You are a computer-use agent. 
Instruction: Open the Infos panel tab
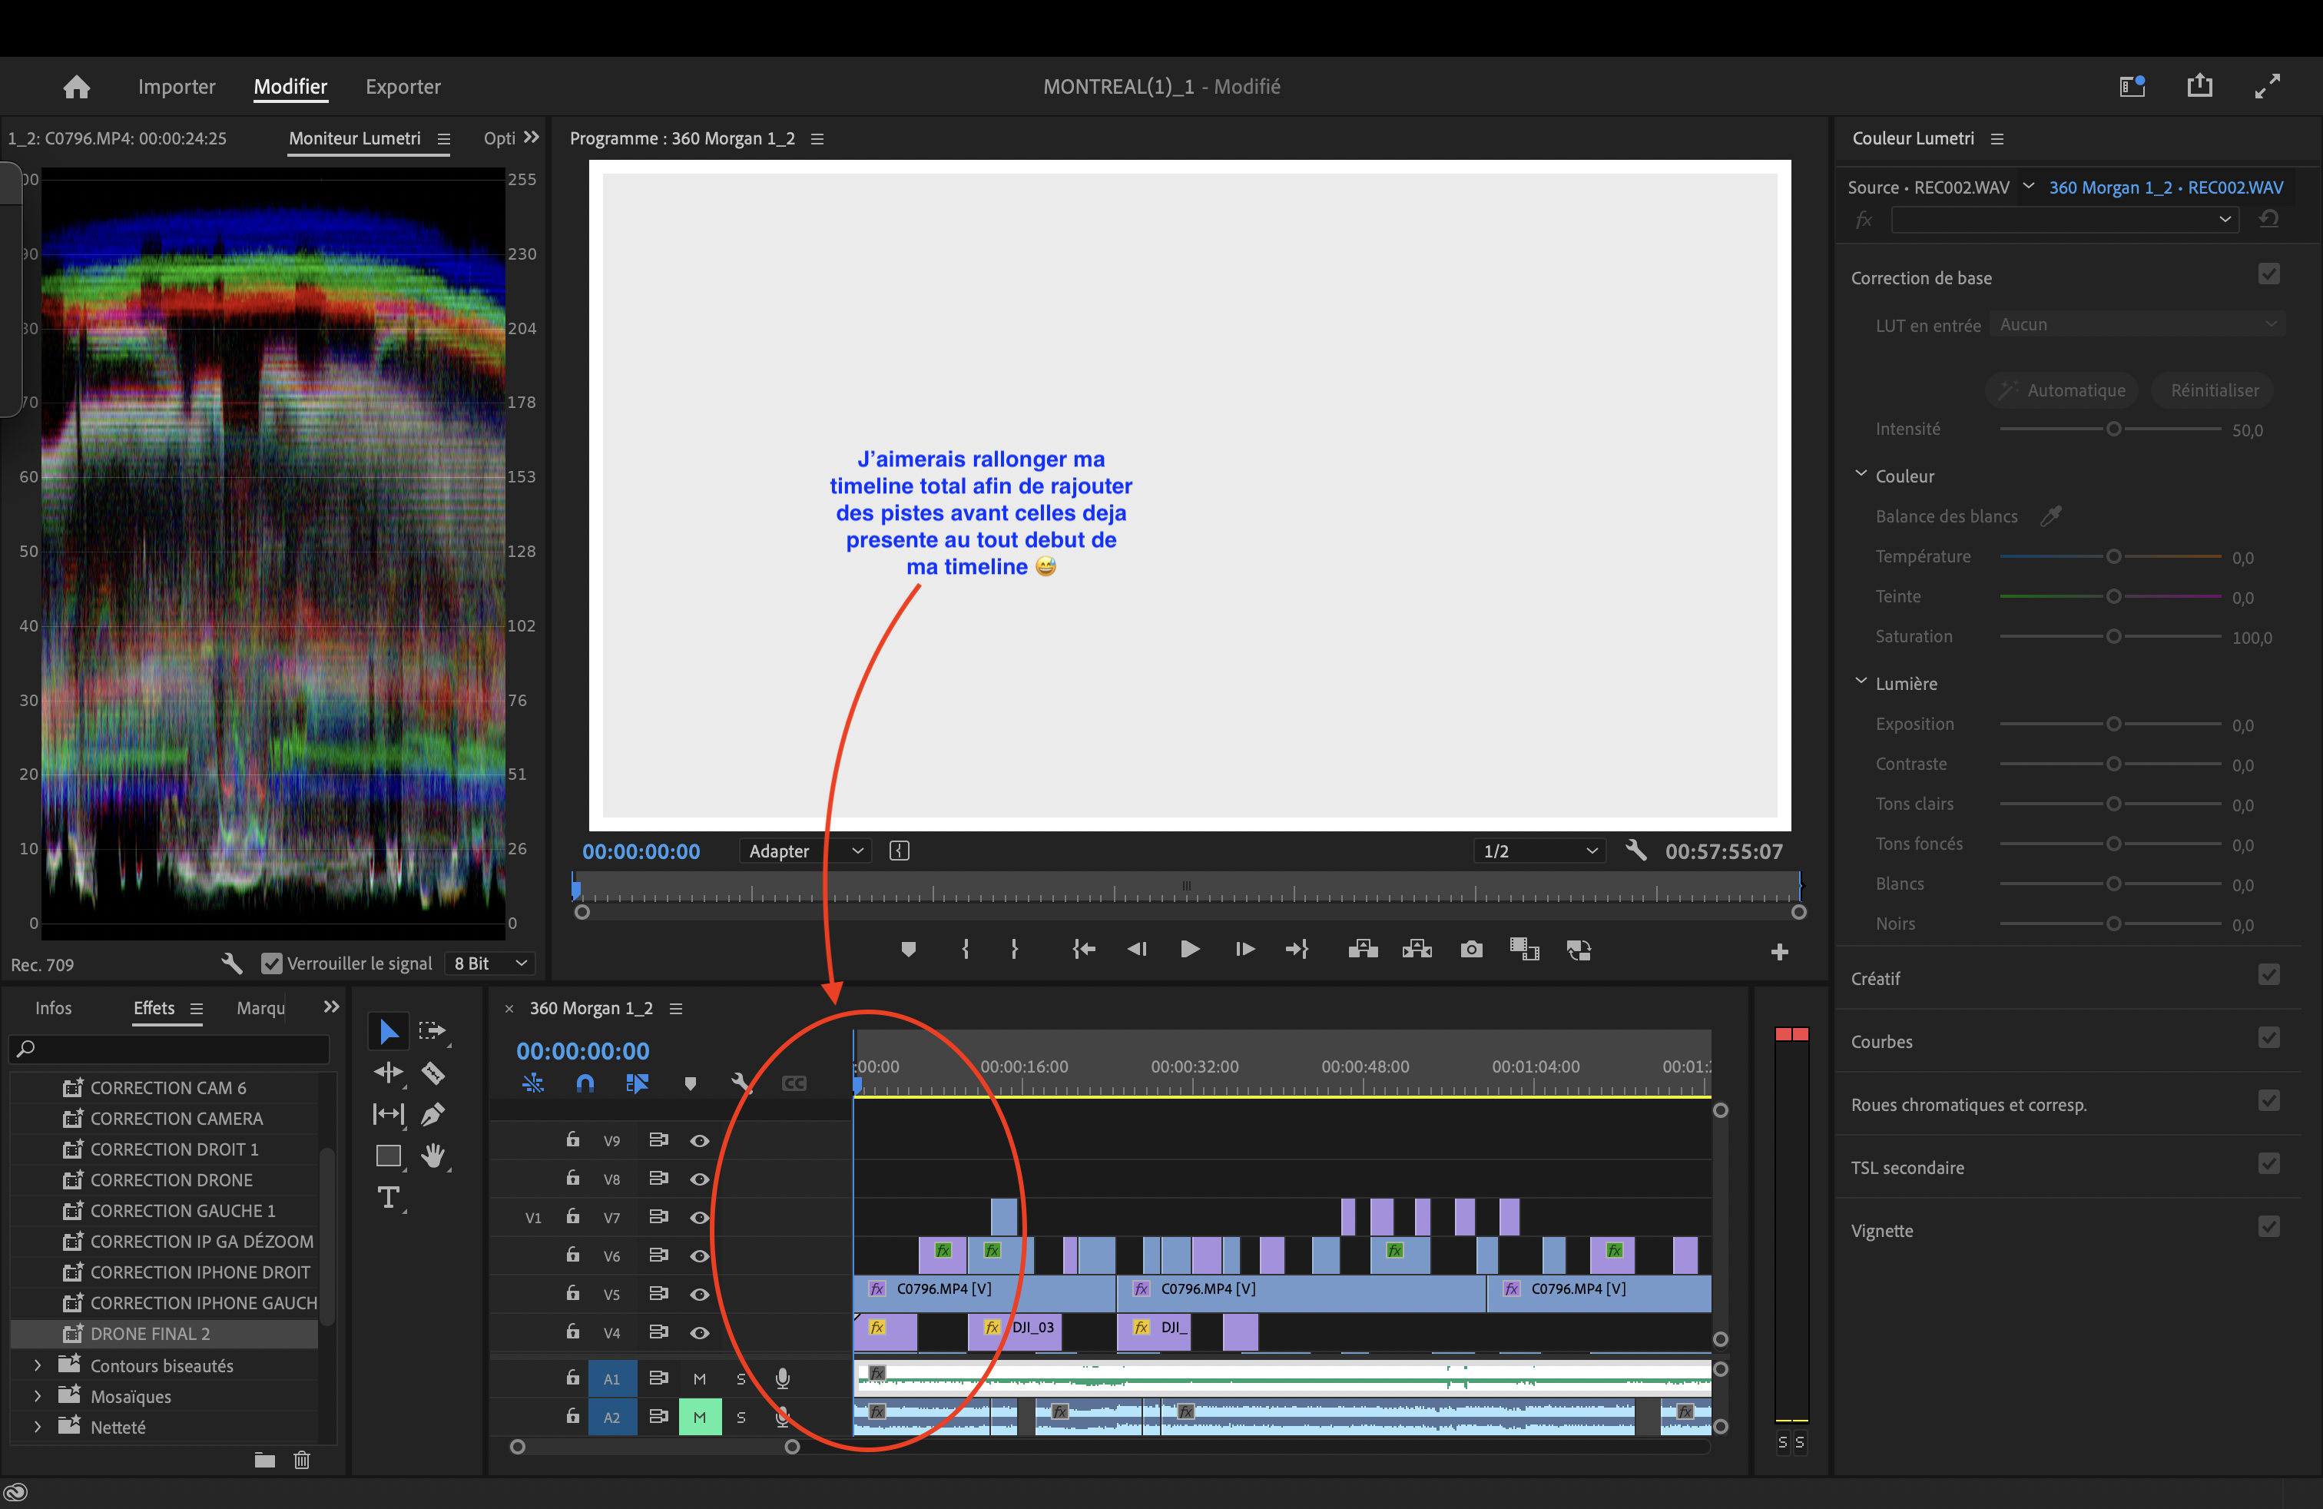53,1008
